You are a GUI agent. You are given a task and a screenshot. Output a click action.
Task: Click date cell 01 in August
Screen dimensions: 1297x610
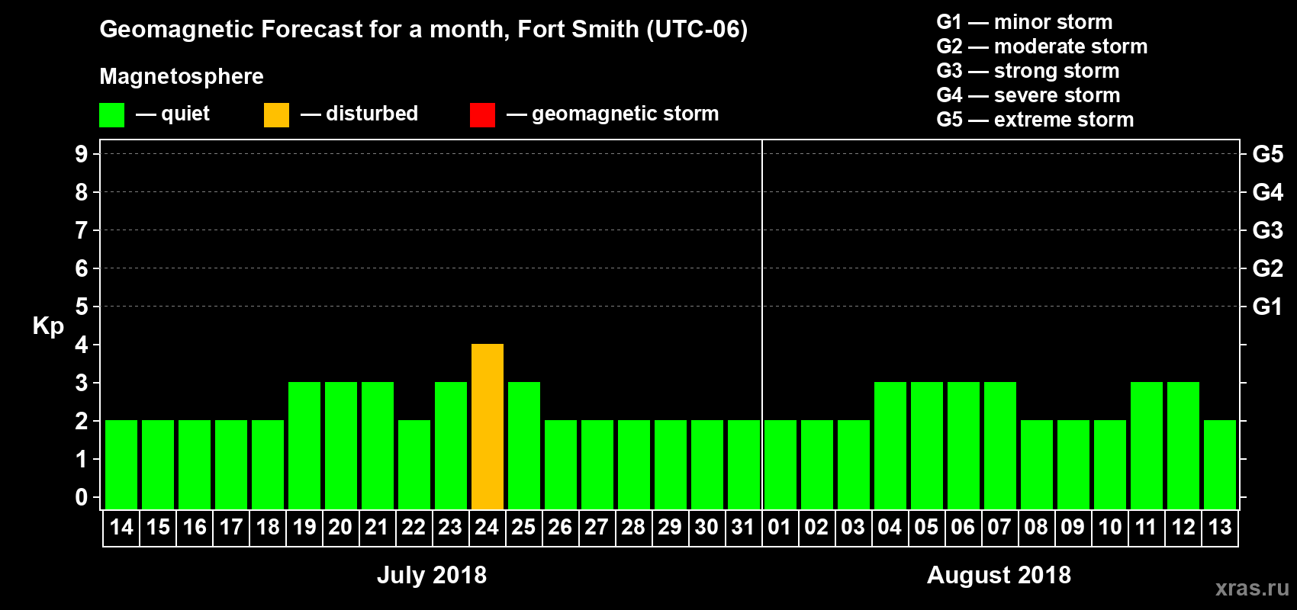click(780, 528)
